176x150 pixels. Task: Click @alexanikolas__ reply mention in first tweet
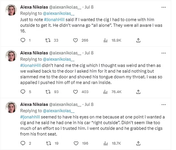59,13
